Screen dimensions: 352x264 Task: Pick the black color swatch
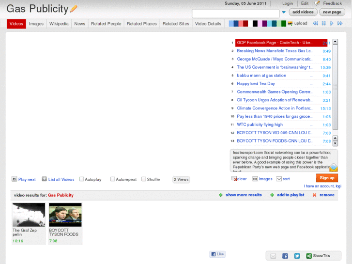click(255, 23)
